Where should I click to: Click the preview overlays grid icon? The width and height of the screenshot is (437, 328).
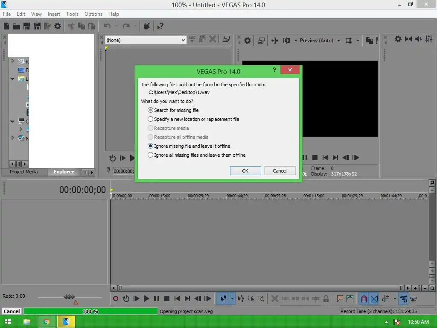tap(348, 41)
